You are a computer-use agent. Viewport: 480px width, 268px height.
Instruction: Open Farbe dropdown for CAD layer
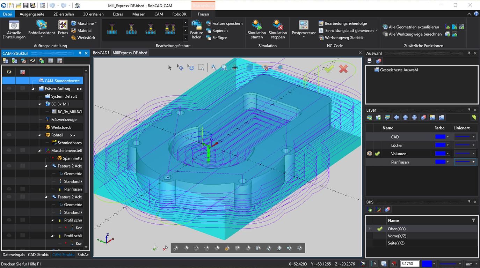(448, 137)
